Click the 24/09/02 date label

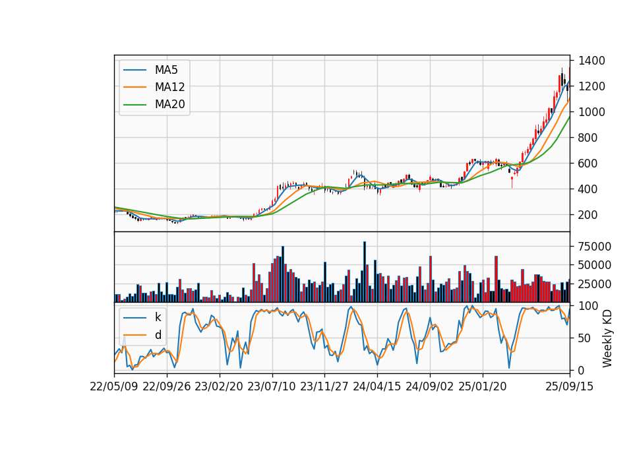(x=429, y=386)
